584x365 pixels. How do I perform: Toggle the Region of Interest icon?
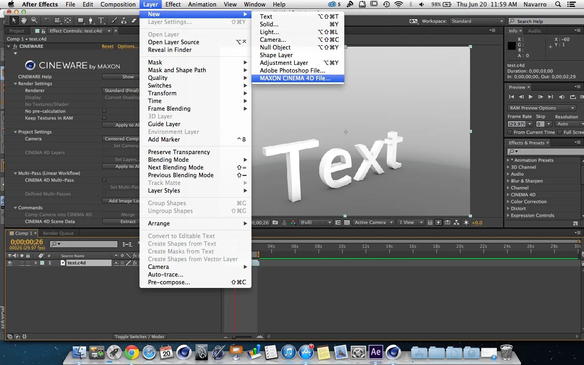(x=338, y=223)
